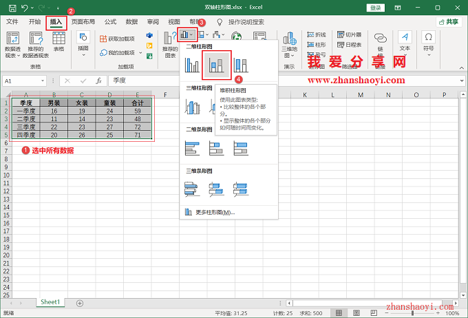Switch to the Home tab
Image resolution: width=468 pixels, height=318 pixels.
click(34, 22)
